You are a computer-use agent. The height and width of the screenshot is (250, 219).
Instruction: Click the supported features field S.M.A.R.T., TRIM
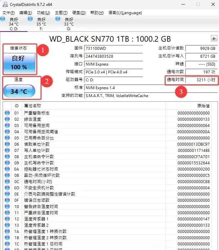point(151,96)
